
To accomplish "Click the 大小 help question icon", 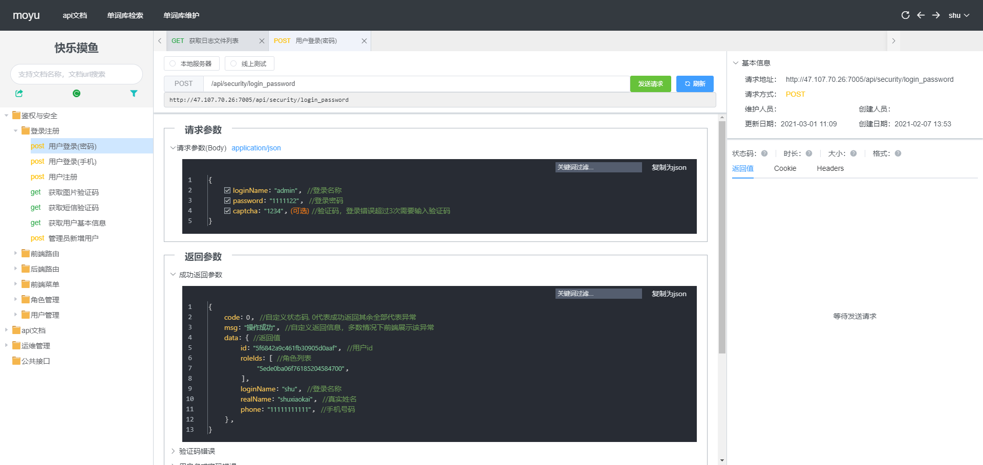I will pos(853,153).
